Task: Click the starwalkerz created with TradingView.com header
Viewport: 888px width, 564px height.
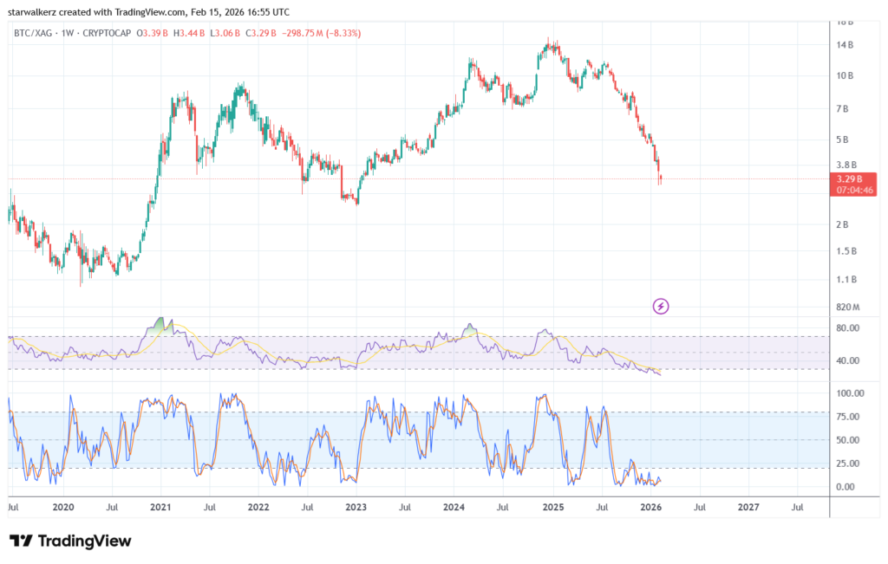Action: (x=147, y=12)
